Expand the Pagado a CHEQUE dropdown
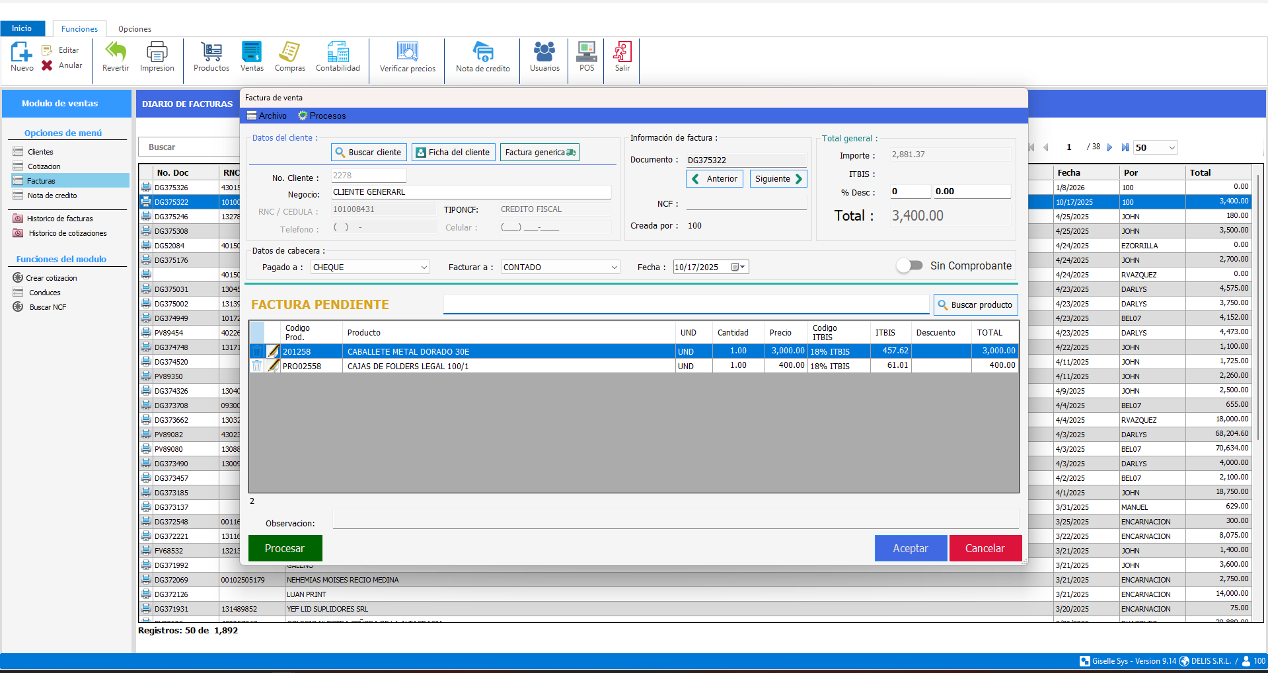This screenshot has width=1268, height=673. 424,267
